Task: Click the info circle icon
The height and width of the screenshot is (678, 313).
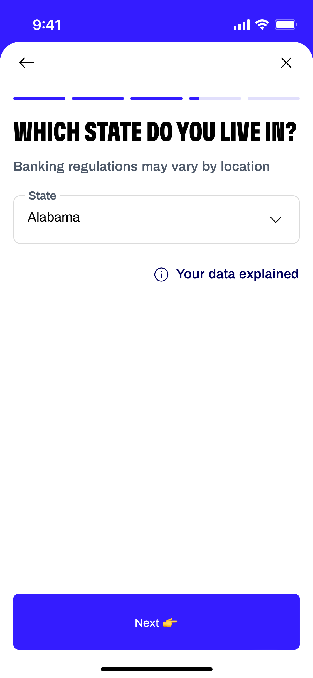Action: [x=161, y=274]
